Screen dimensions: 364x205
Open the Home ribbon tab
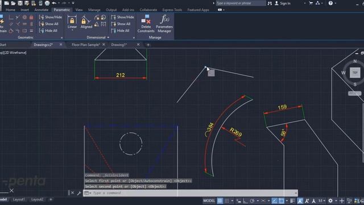tap(10, 10)
